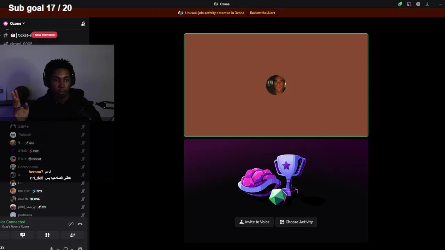Click the Review the Alert link
The image size is (445, 250).
262,13
